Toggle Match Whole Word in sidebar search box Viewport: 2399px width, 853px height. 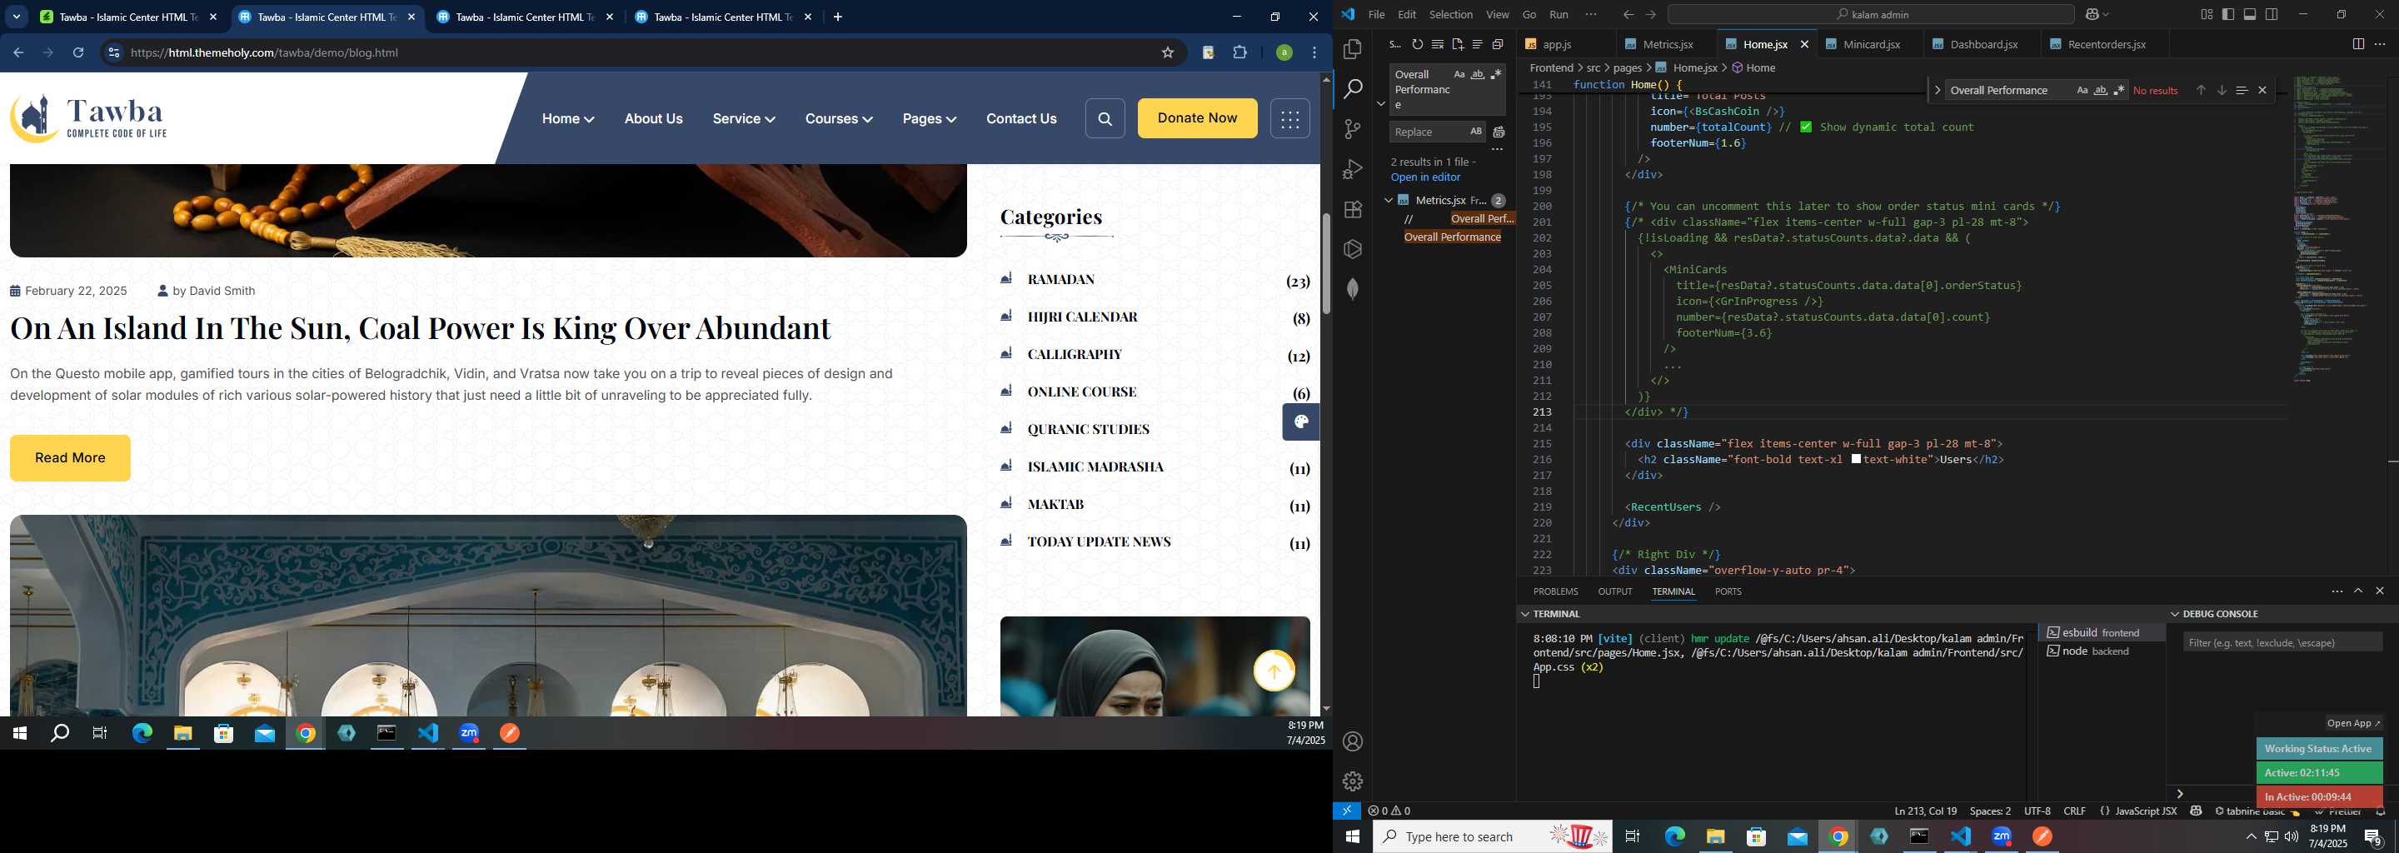(1477, 74)
